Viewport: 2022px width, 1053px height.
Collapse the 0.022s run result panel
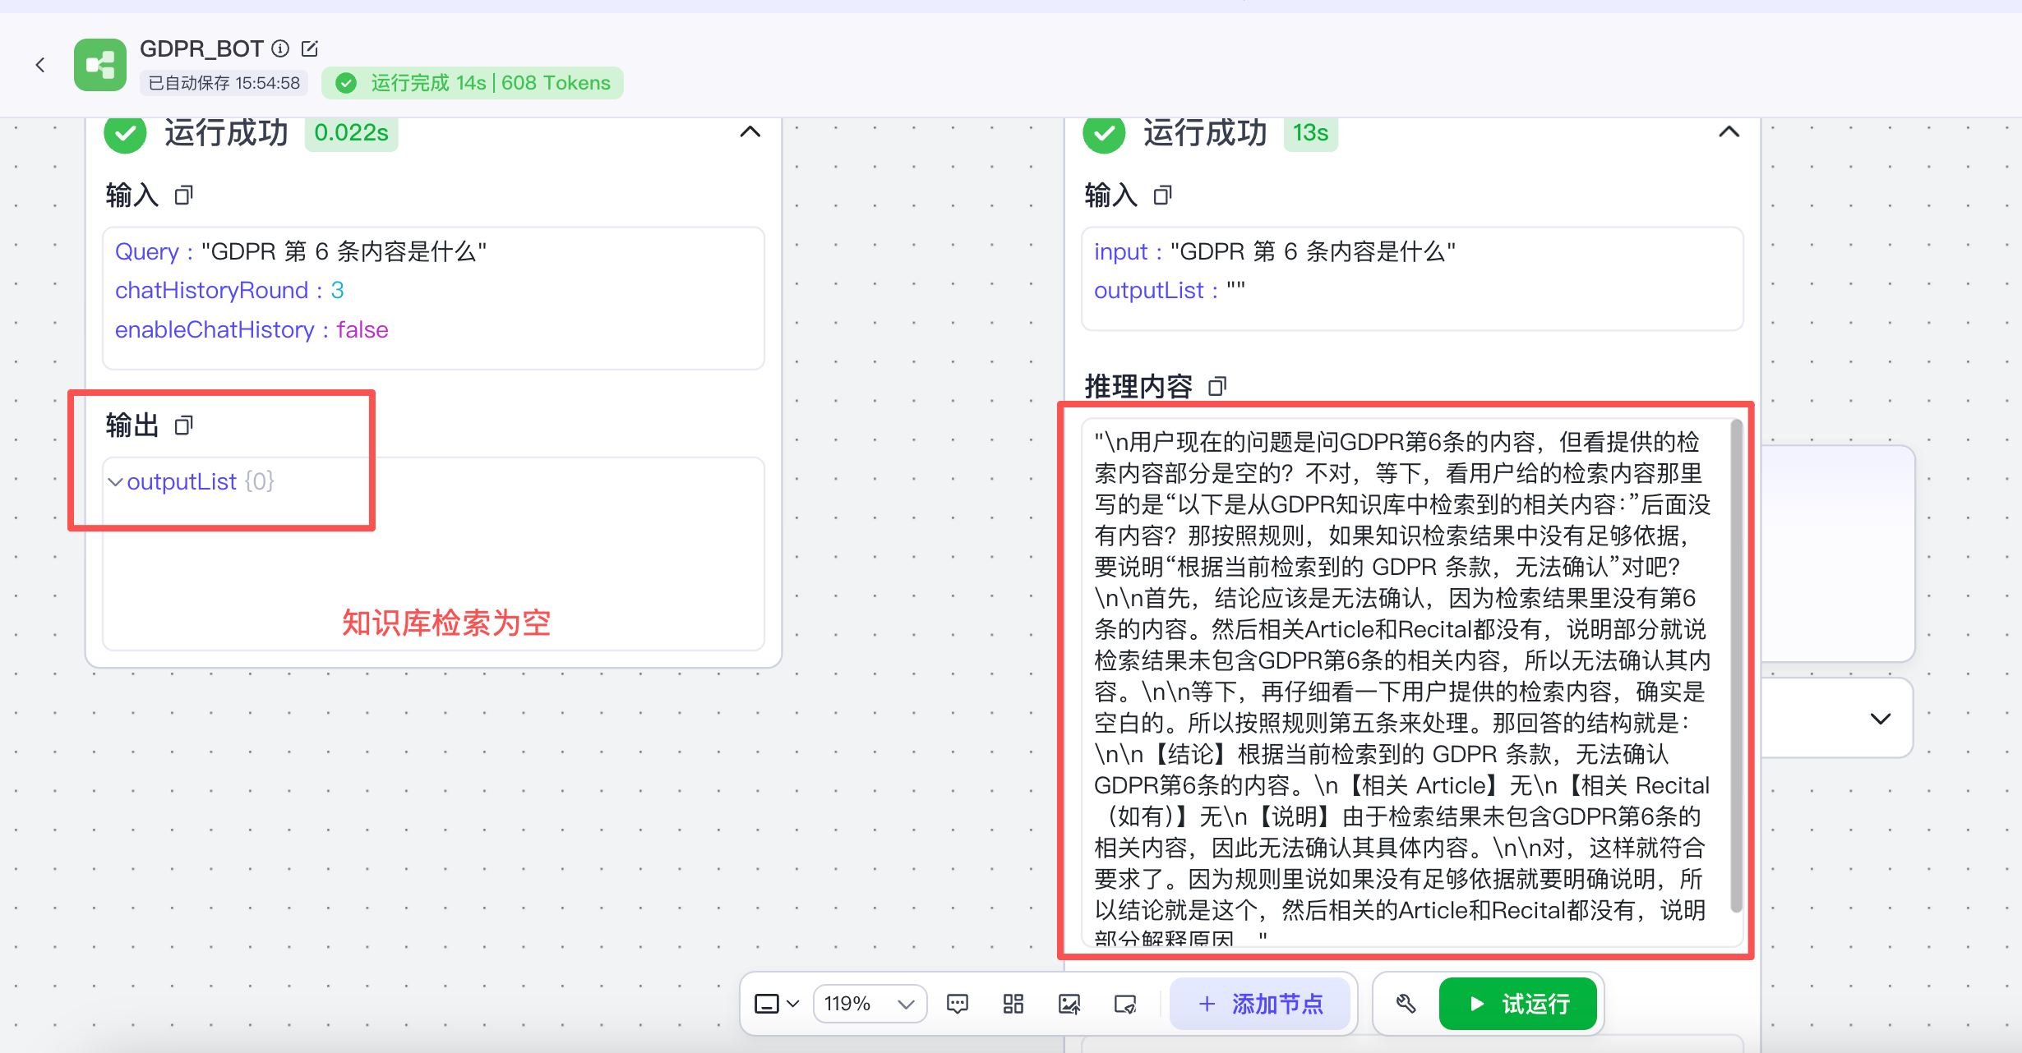coord(750,132)
